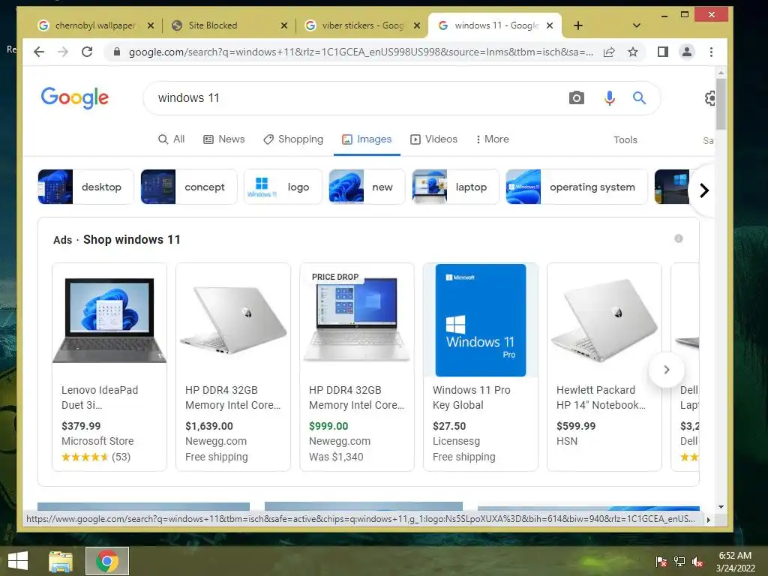
Task: Open File Explorer from the taskbar
Action: click(61, 561)
